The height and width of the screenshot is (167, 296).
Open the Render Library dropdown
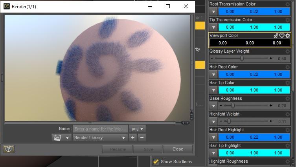click(100, 138)
